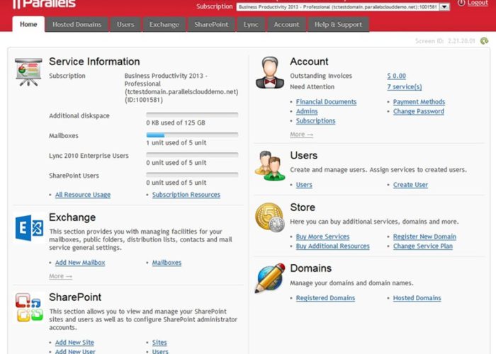Image resolution: width=496 pixels, height=354 pixels.
Task: Click Change Service Plan link
Action: pos(423,246)
